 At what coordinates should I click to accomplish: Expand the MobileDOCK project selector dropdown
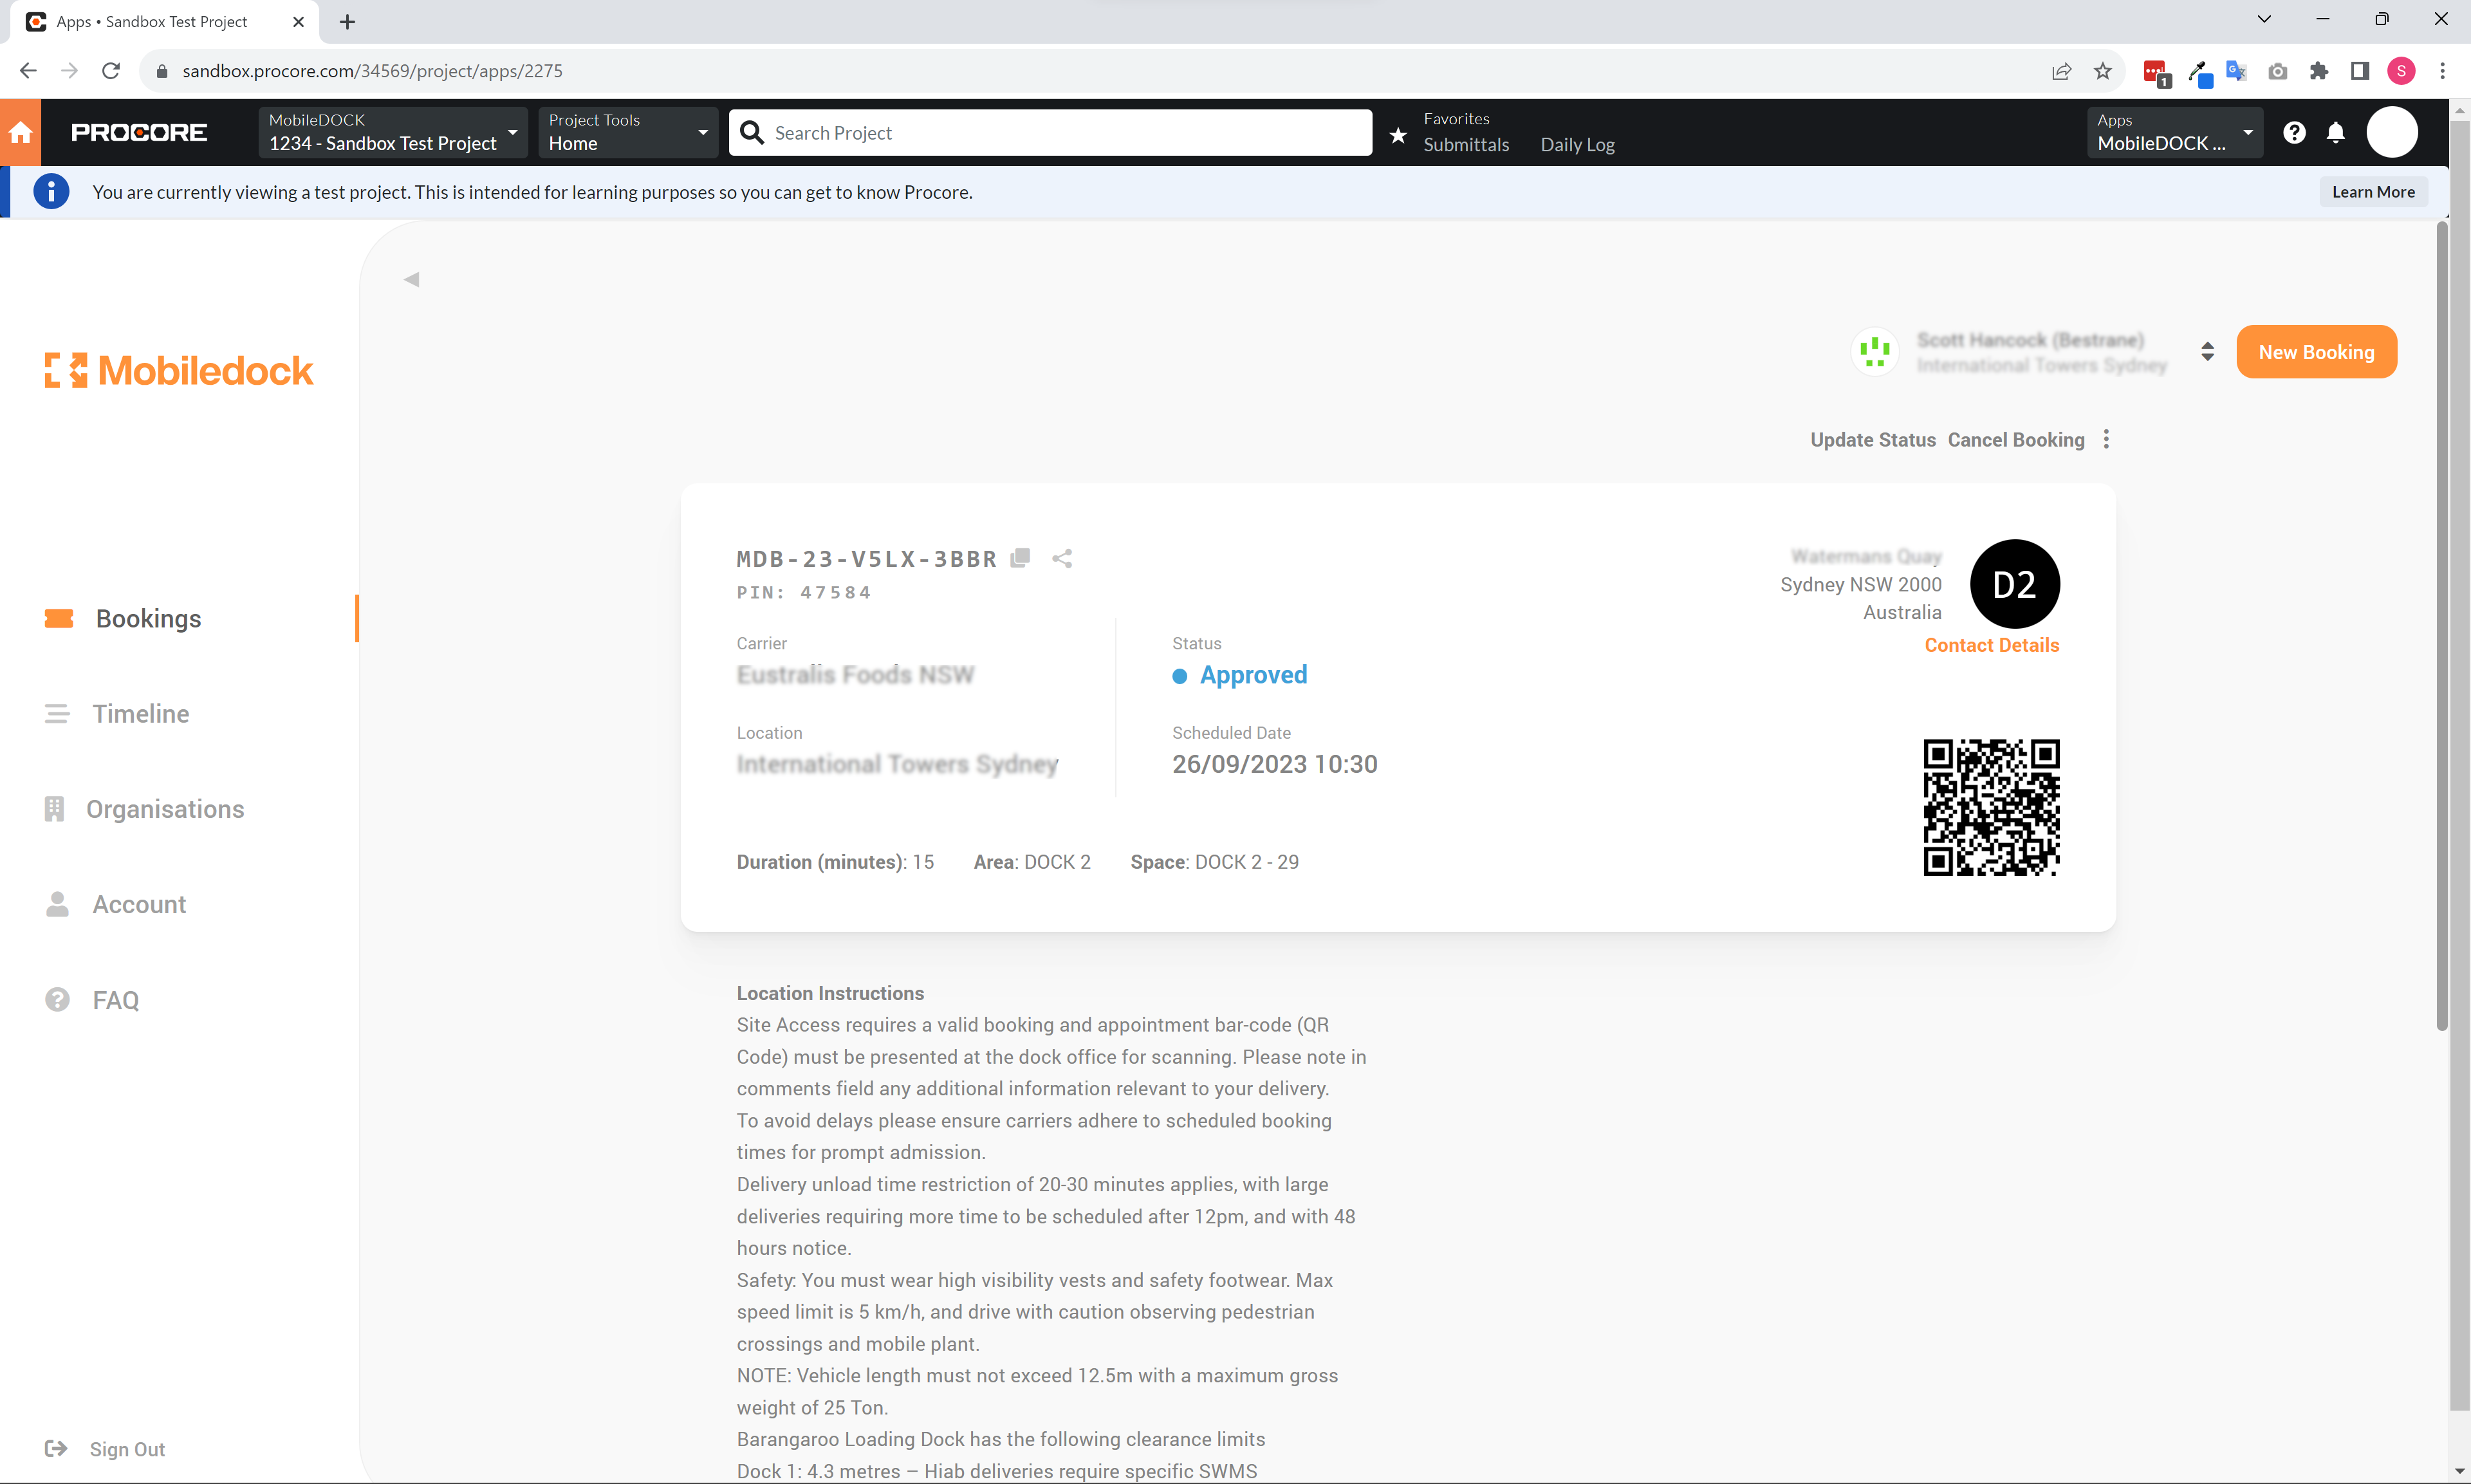coord(392,132)
